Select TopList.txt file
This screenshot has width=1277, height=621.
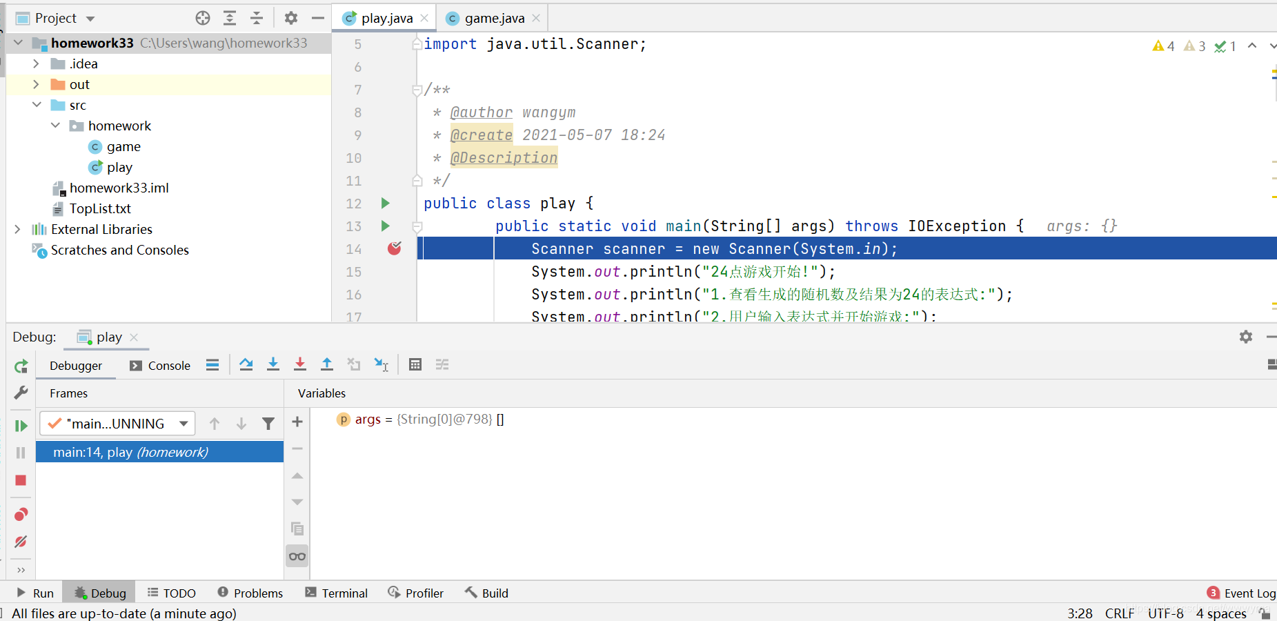[x=100, y=208]
